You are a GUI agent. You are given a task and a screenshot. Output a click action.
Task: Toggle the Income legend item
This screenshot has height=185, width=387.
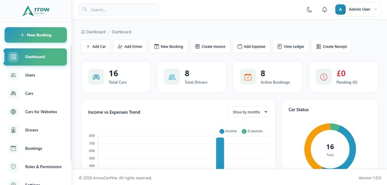pos(228,131)
